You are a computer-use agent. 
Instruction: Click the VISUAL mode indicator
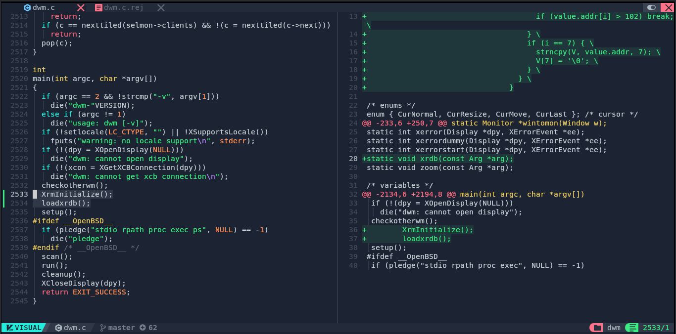24,328
